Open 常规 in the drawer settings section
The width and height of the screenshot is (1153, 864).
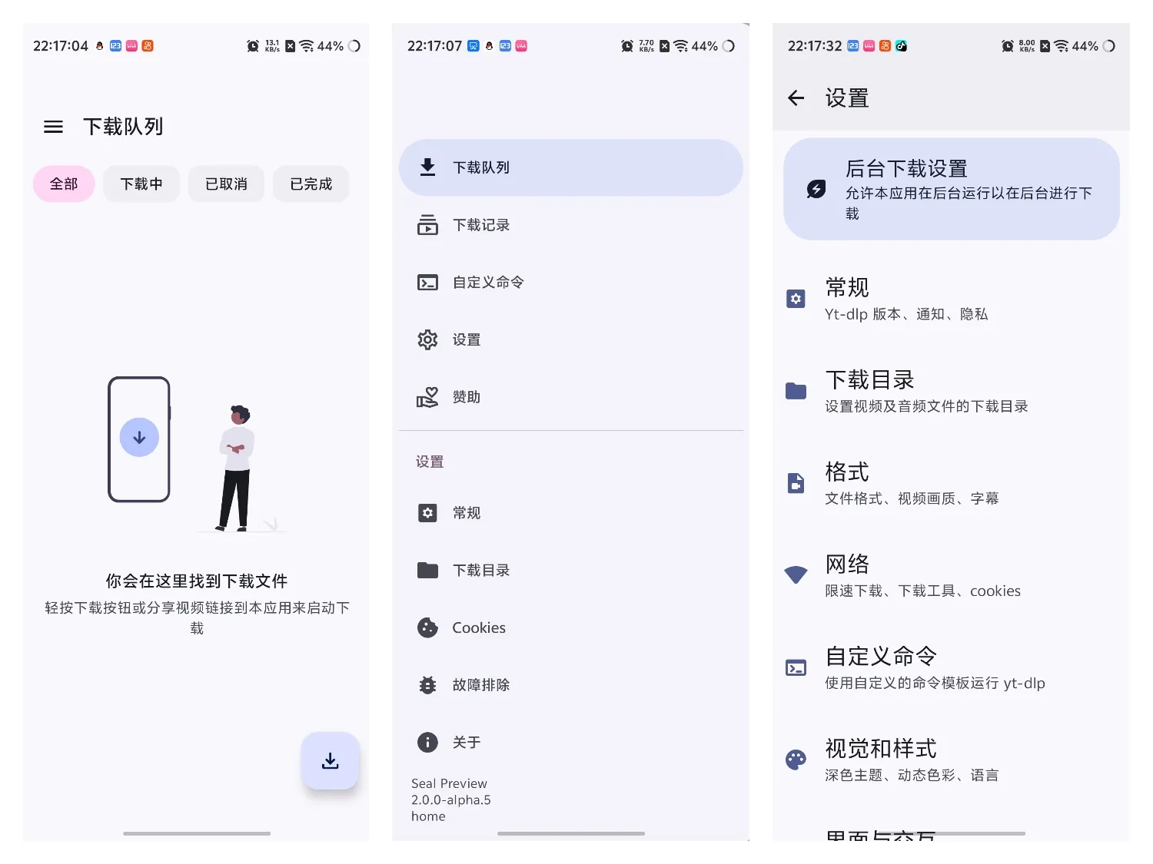pyautogui.click(x=570, y=513)
